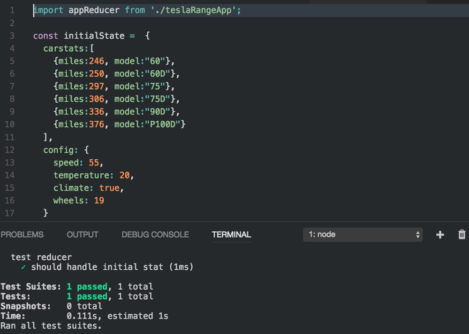Switch to the PROBLEMS tab
The width and height of the screenshot is (469, 334).
(x=22, y=234)
